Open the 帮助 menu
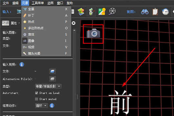 click(70, 3)
